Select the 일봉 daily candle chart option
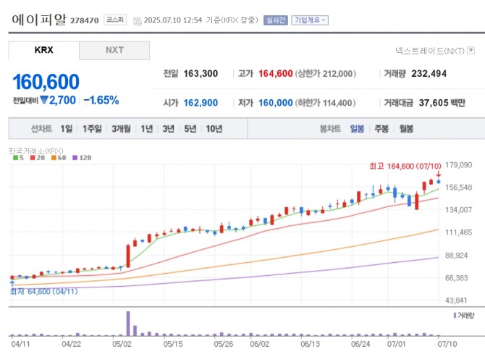Image resolution: width=485 pixels, height=357 pixels. (x=358, y=128)
